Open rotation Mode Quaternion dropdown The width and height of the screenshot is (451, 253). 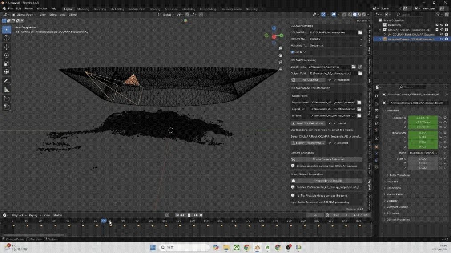point(423,153)
